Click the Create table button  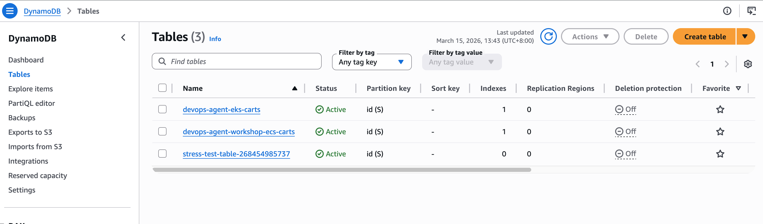tap(705, 37)
